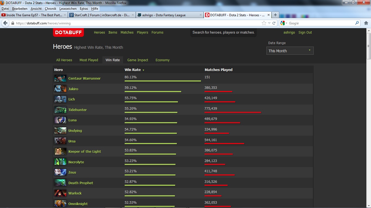This screenshot has height=208, width=371.
Task: Click the browser back arrow button
Action: click(5, 23)
